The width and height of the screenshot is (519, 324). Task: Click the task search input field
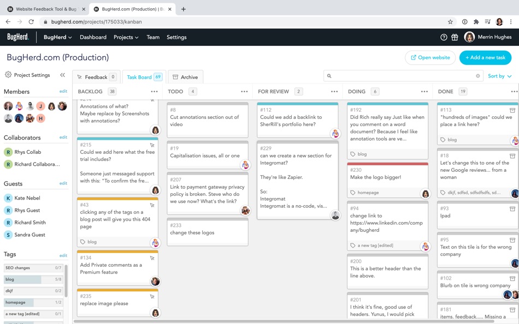[x=403, y=76]
